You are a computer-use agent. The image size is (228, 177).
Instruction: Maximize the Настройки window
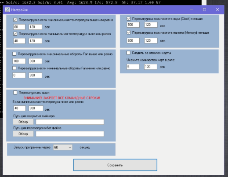click(204, 10)
